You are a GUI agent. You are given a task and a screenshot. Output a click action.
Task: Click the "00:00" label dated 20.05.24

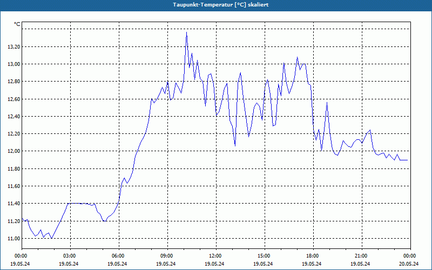tap(410, 256)
